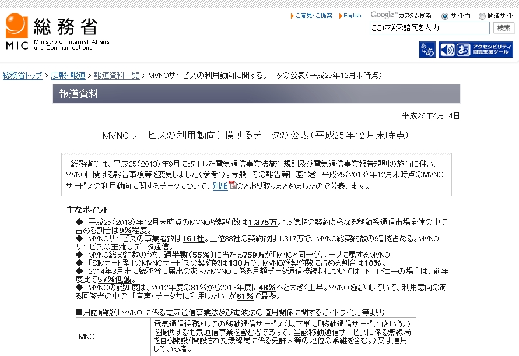Open the PDF icon beside 別紙
Screen dimensions: 519x356
click(232, 185)
